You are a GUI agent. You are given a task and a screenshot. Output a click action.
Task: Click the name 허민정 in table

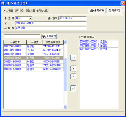point(31,61)
